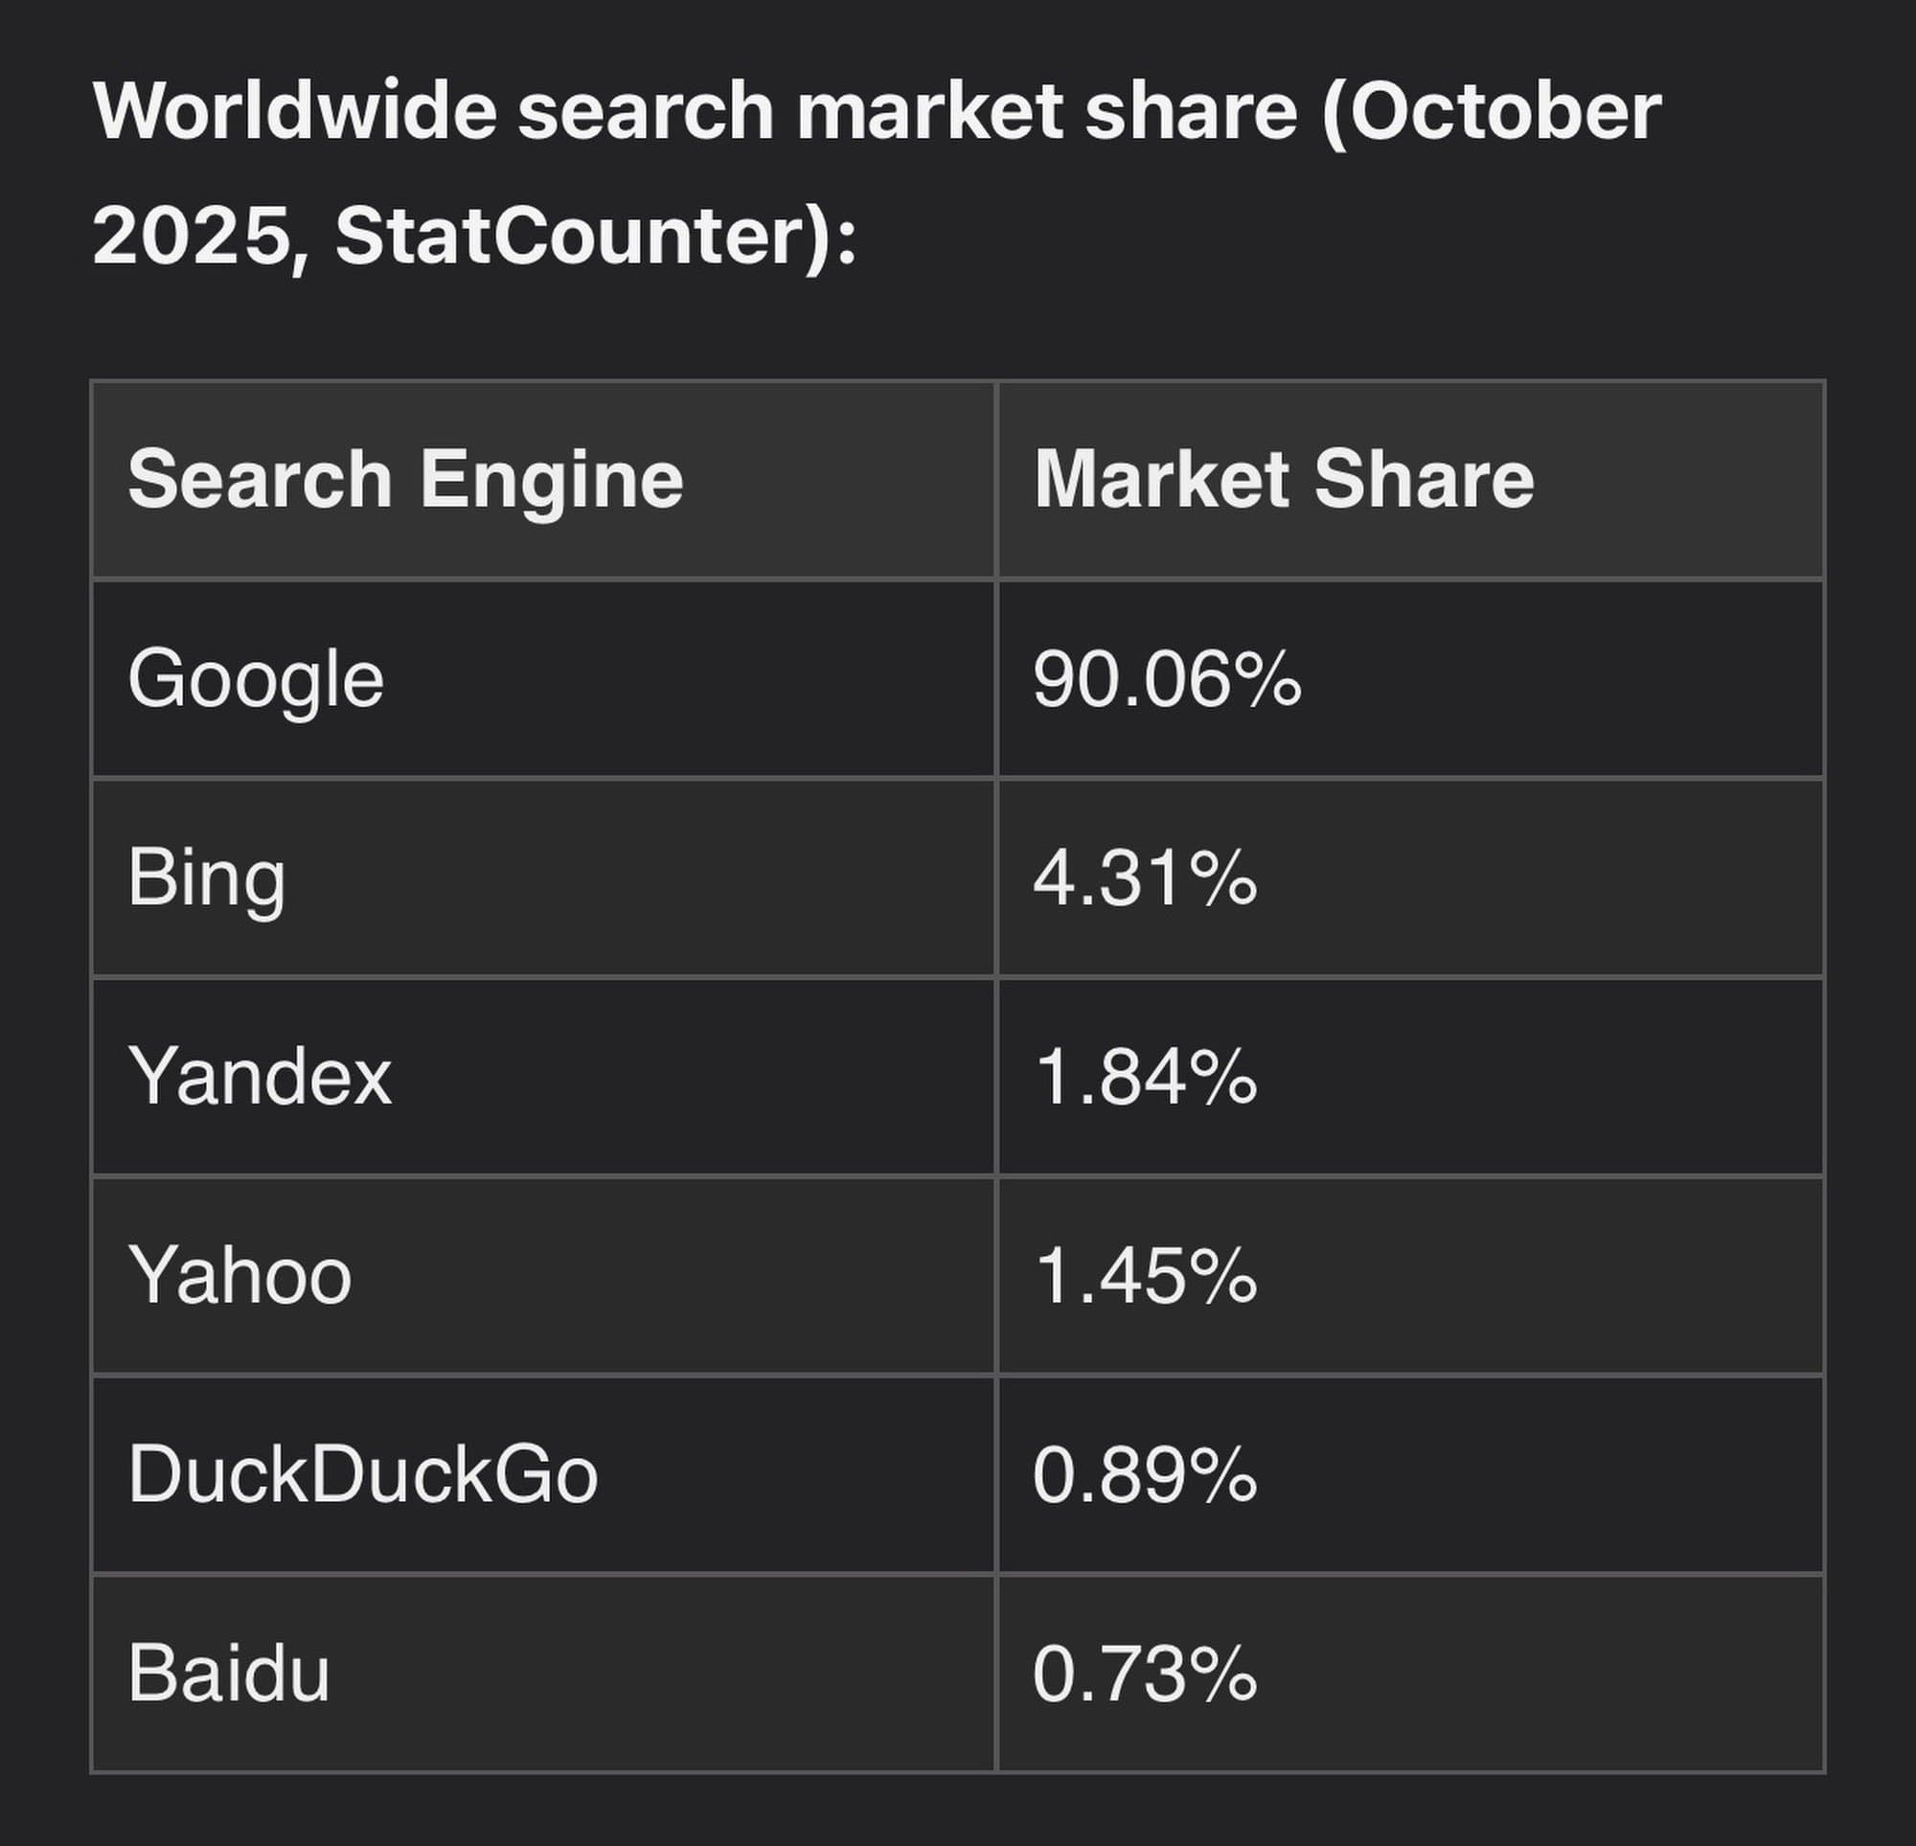Viewport: 1916px width, 1846px height.
Task: Select the 1.45% value for Yahoo
Action: tap(1145, 1275)
